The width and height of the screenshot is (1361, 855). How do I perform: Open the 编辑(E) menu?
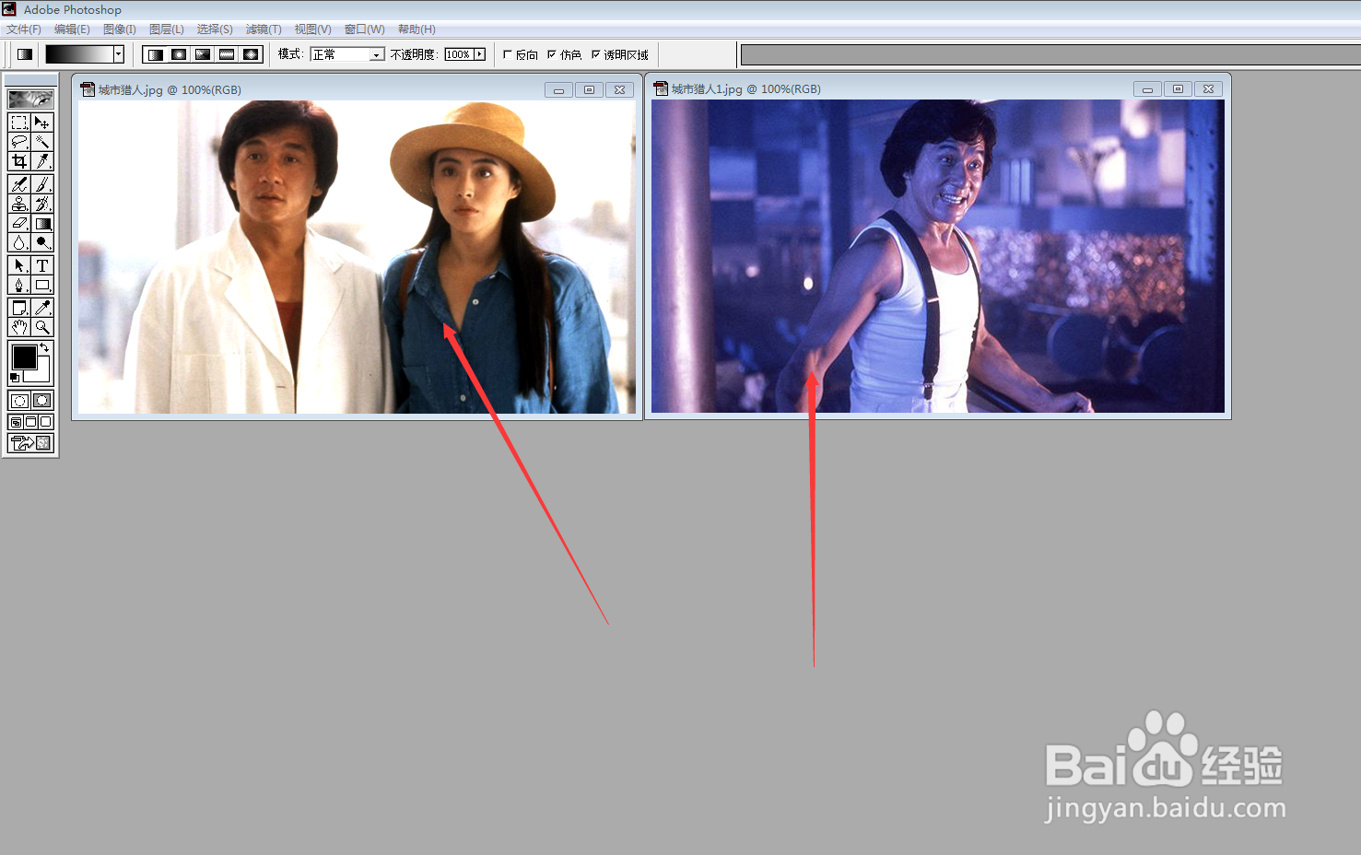coord(72,29)
